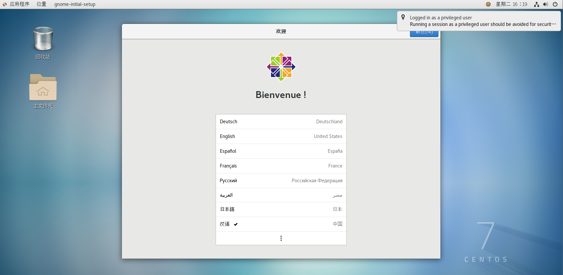Open the clock and calendar dropdown

click(511, 4)
